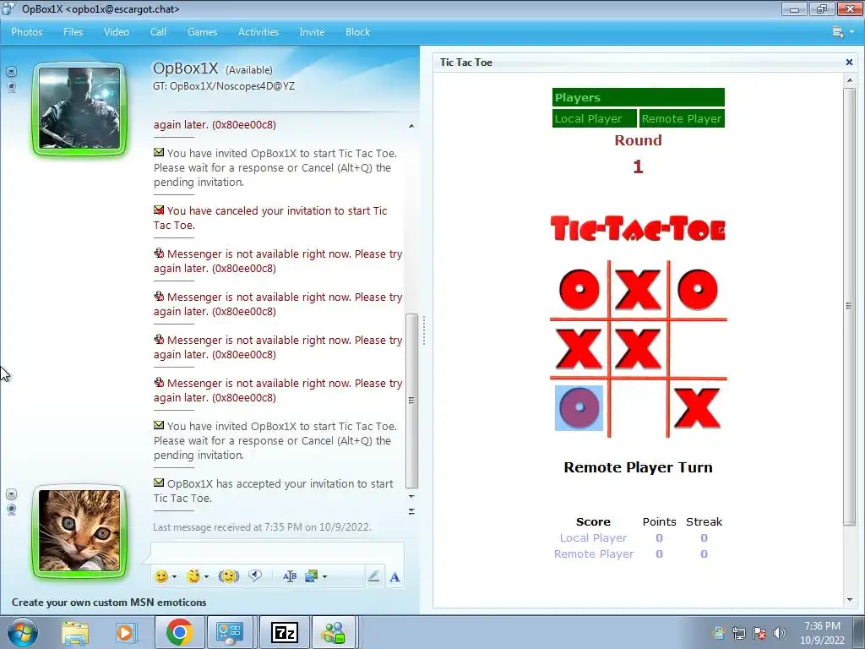
Task: Click the Players green bar
Action: [x=639, y=97]
